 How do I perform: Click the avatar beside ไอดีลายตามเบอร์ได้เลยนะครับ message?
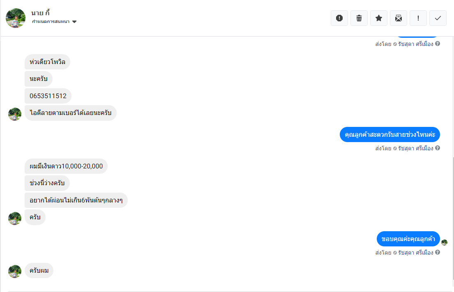click(15, 114)
